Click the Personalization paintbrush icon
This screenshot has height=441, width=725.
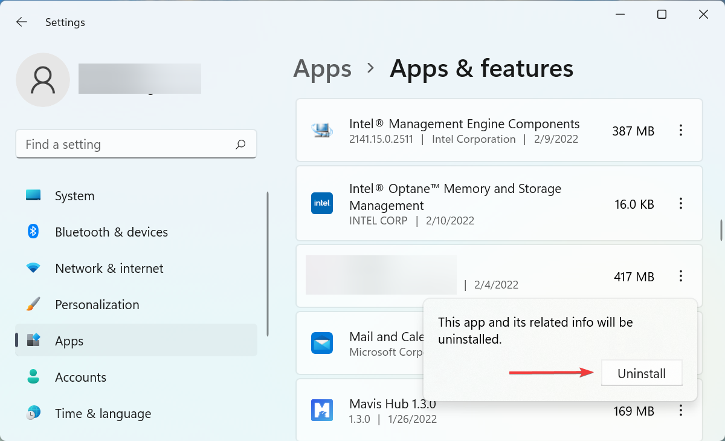point(33,304)
